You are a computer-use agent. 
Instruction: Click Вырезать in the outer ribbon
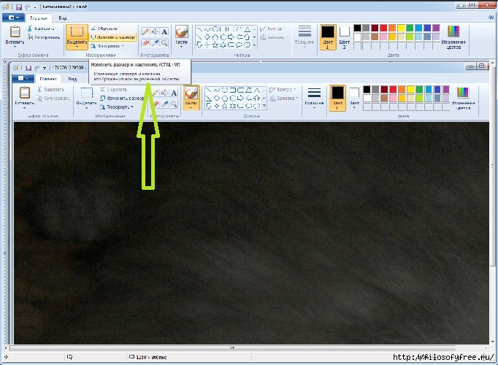coord(41,28)
